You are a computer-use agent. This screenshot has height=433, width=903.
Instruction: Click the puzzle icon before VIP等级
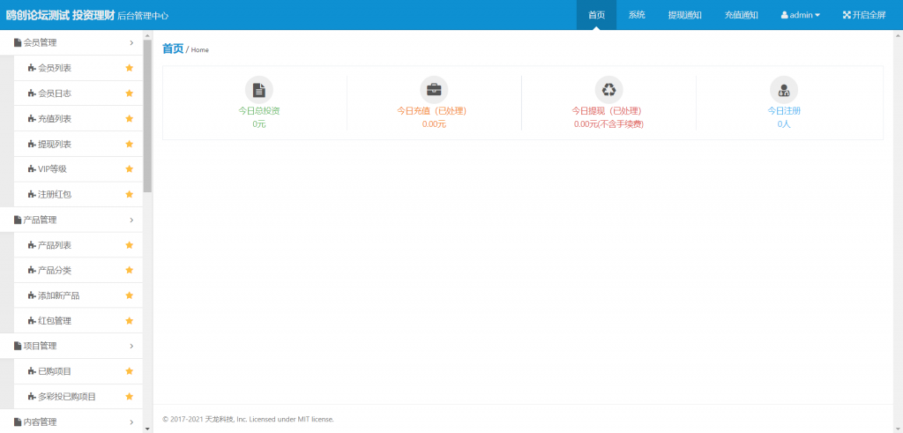coord(32,168)
